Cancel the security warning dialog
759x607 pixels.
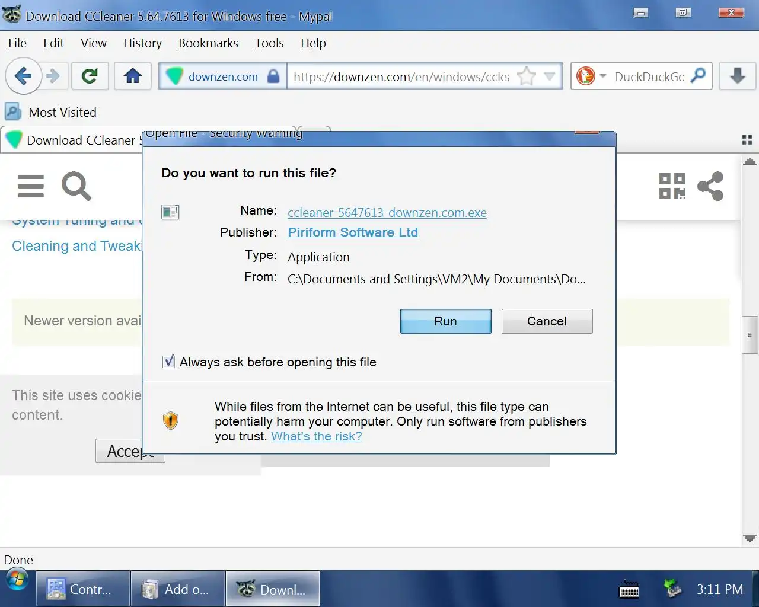click(x=547, y=321)
